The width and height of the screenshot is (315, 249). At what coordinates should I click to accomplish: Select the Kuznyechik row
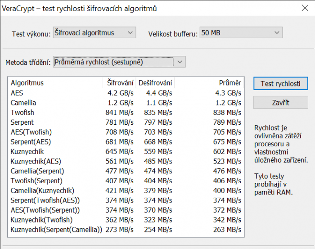pyautogui.click(x=27, y=152)
